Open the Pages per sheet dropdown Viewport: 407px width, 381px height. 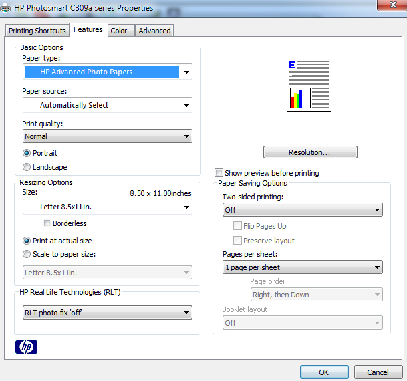coord(302,267)
